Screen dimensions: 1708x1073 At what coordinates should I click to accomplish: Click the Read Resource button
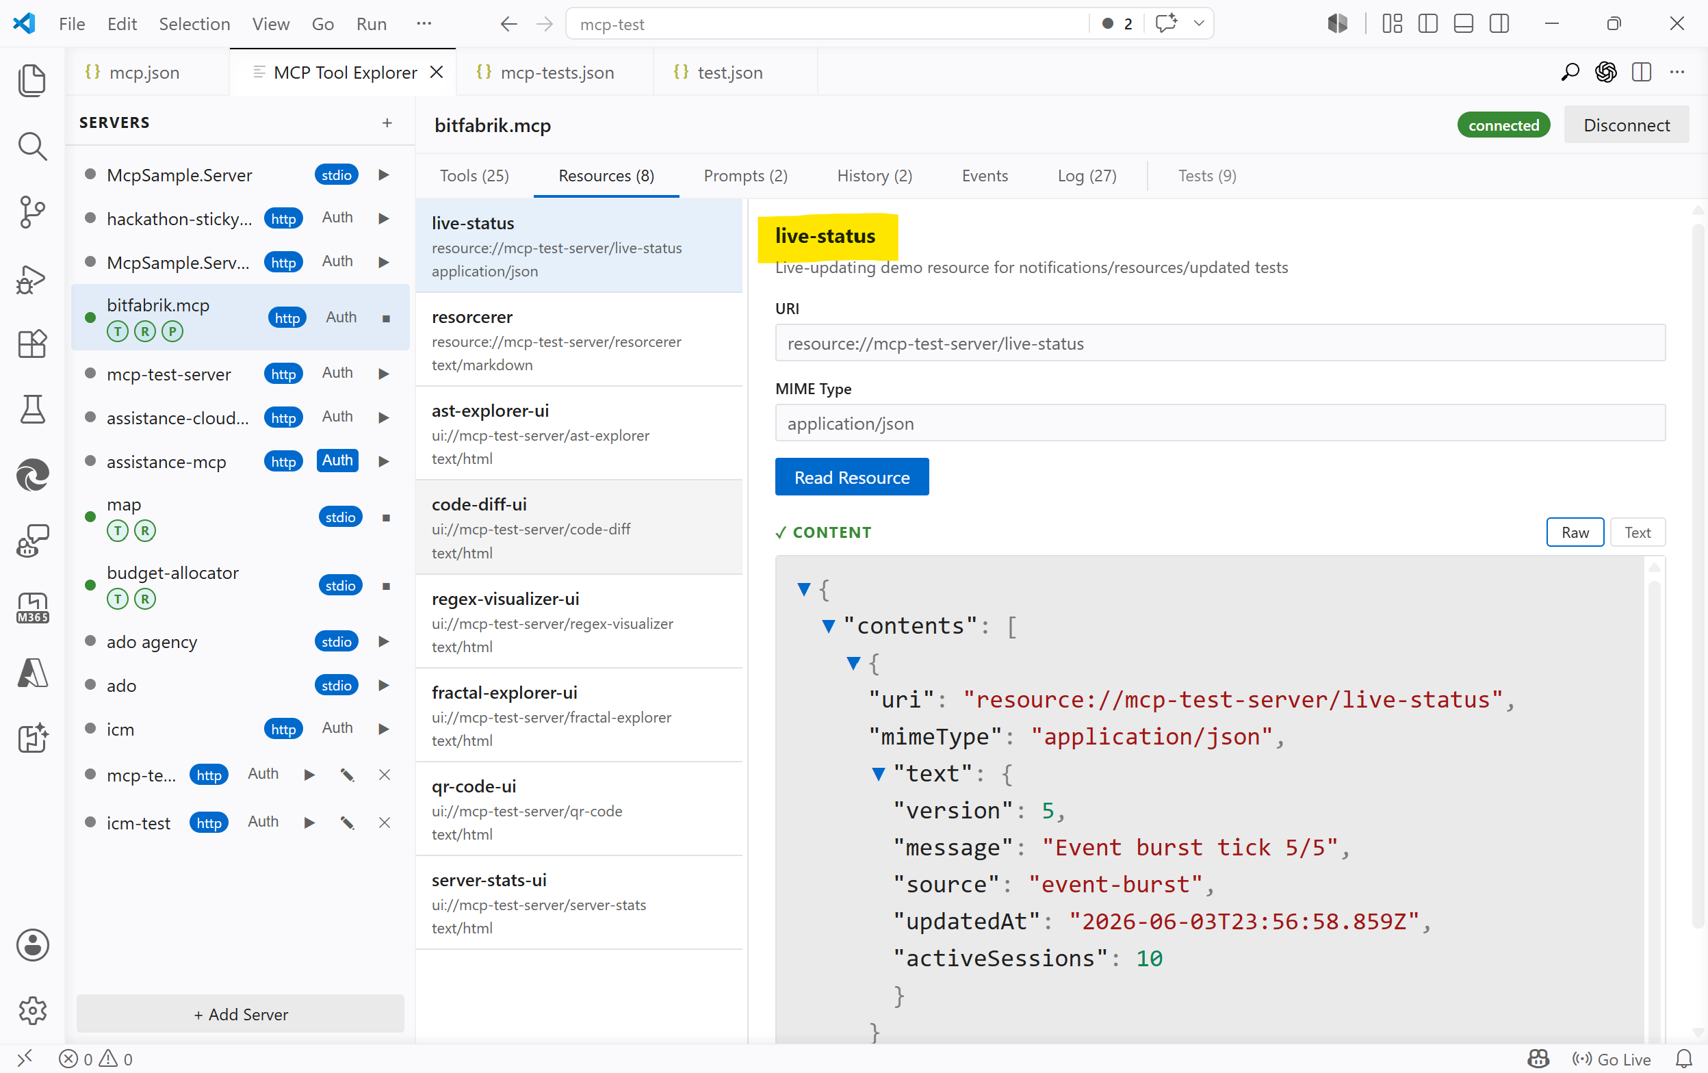[852, 477]
